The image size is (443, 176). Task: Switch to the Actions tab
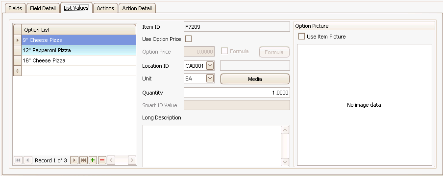point(105,8)
